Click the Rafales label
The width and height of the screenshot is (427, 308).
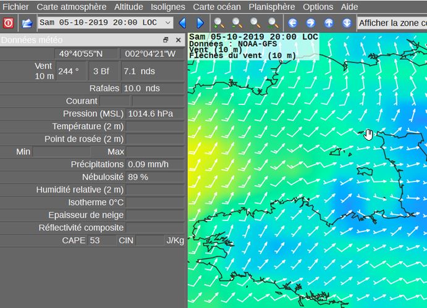click(x=104, y=88)
